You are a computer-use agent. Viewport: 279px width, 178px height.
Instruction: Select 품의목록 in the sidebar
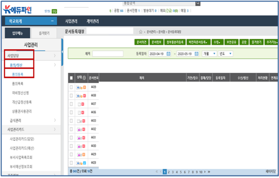click(18, 83)
